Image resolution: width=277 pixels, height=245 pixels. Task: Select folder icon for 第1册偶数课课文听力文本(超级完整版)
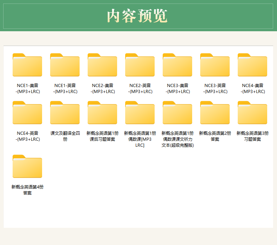click(177, 113)
